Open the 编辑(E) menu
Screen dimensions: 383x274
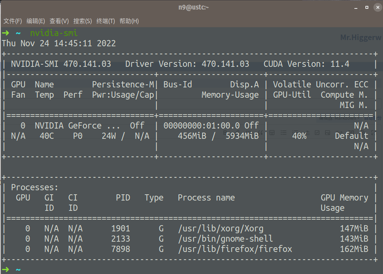click(36, 21)
